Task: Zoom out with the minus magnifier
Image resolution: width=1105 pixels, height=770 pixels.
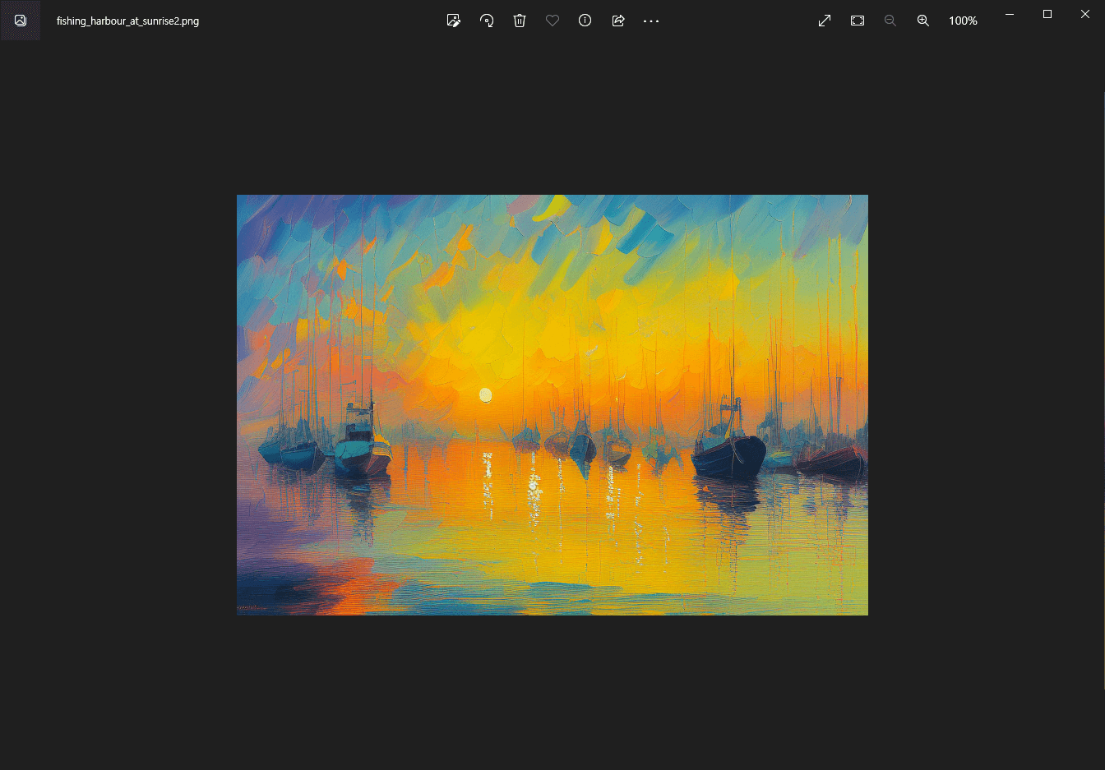Action: coord(890,21)
